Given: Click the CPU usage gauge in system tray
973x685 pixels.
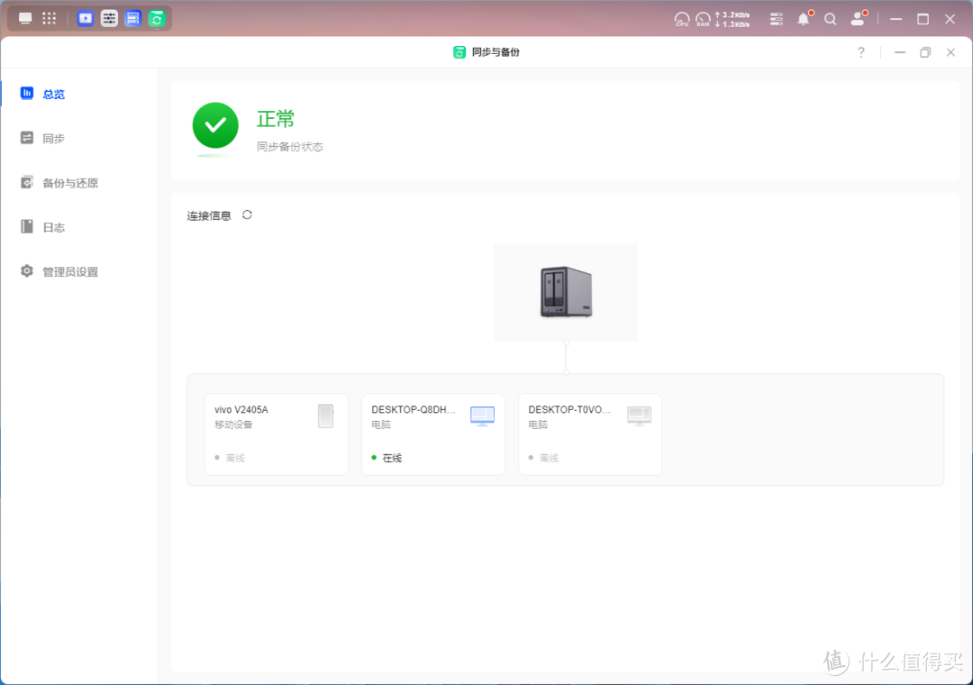Looking at the screenshot, I should coord(682,18).
